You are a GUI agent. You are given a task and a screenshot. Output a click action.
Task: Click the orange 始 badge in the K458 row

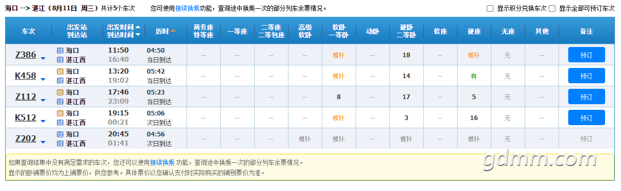[60, 71]
